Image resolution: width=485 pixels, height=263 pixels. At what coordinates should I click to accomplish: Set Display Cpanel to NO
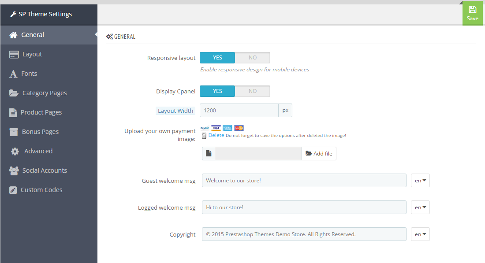point(252,91)
